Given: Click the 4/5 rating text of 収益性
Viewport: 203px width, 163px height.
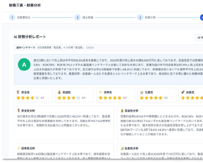Looking at the screenshot, I should [84, 98].
